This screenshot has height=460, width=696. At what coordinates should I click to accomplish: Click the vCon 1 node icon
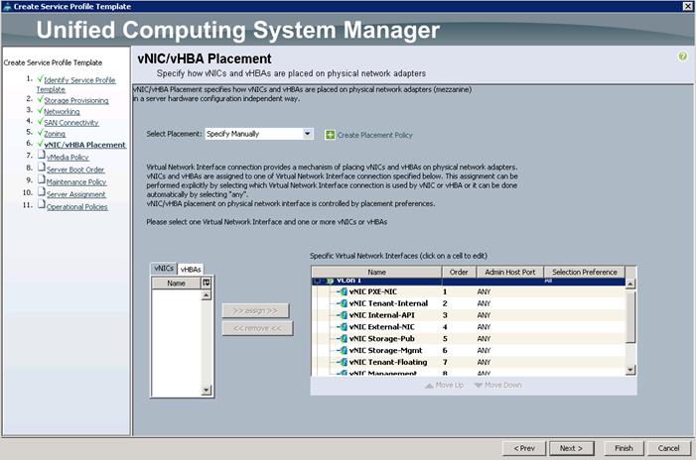click(330, 281)
